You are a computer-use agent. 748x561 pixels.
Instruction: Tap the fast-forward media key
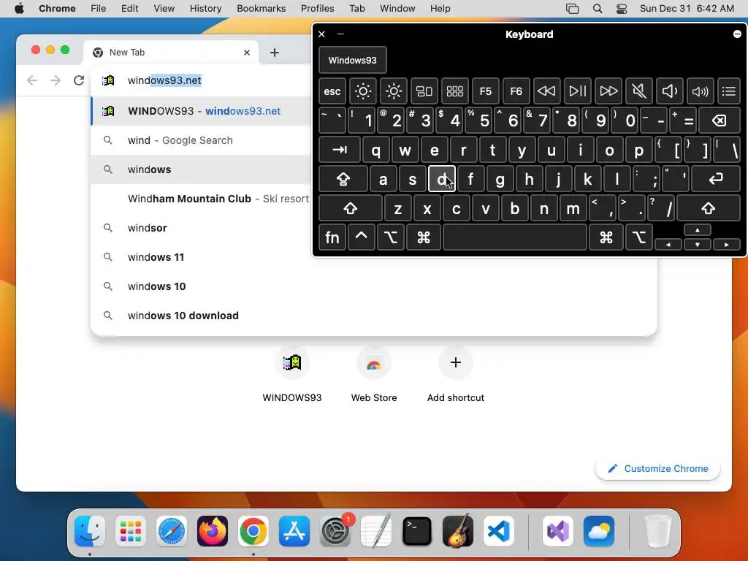[608, 91]
